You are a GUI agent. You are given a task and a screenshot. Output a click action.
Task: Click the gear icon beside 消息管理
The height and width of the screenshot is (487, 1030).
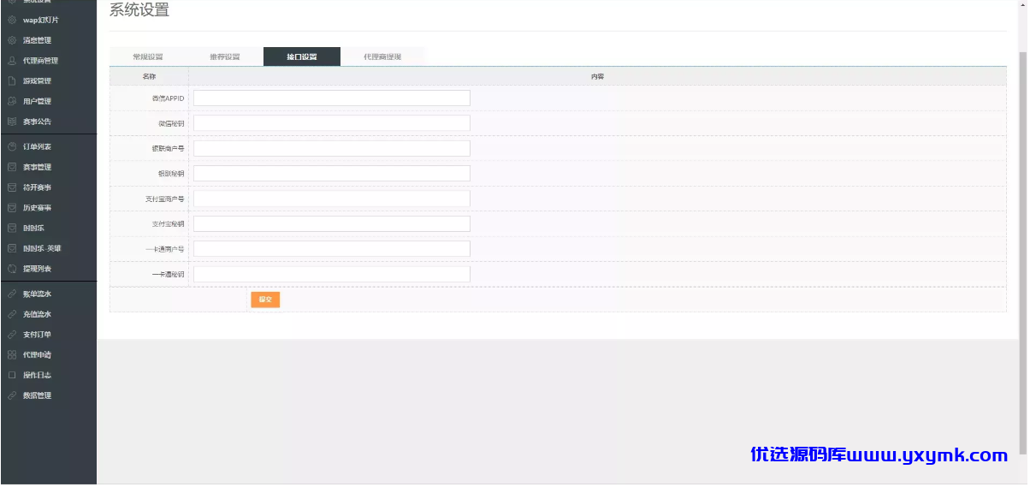click(x=12, y=40)
